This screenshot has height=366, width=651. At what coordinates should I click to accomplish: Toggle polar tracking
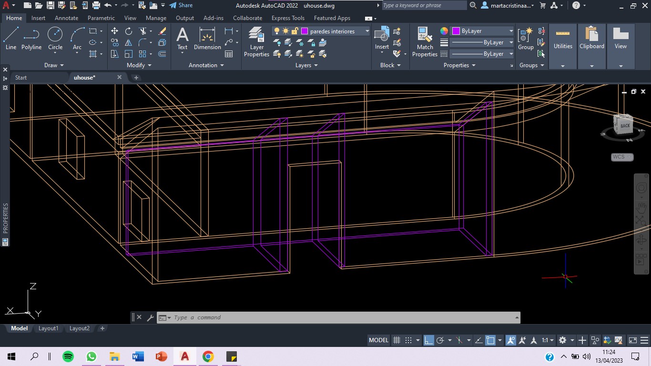[440, 340]
